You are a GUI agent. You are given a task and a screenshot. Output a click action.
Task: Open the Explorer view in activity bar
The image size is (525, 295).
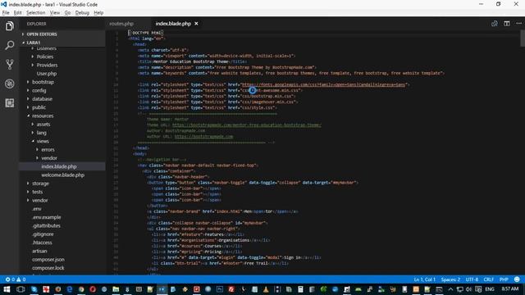[x=9, y=25]
